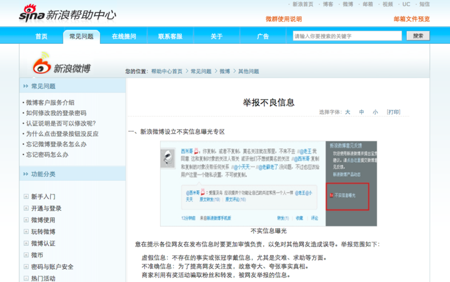Image resolution: width=450 pixels, height=282 pixels.
Task: Click the 不实信息曝光 example screenshot image
Action: [268, 183]
